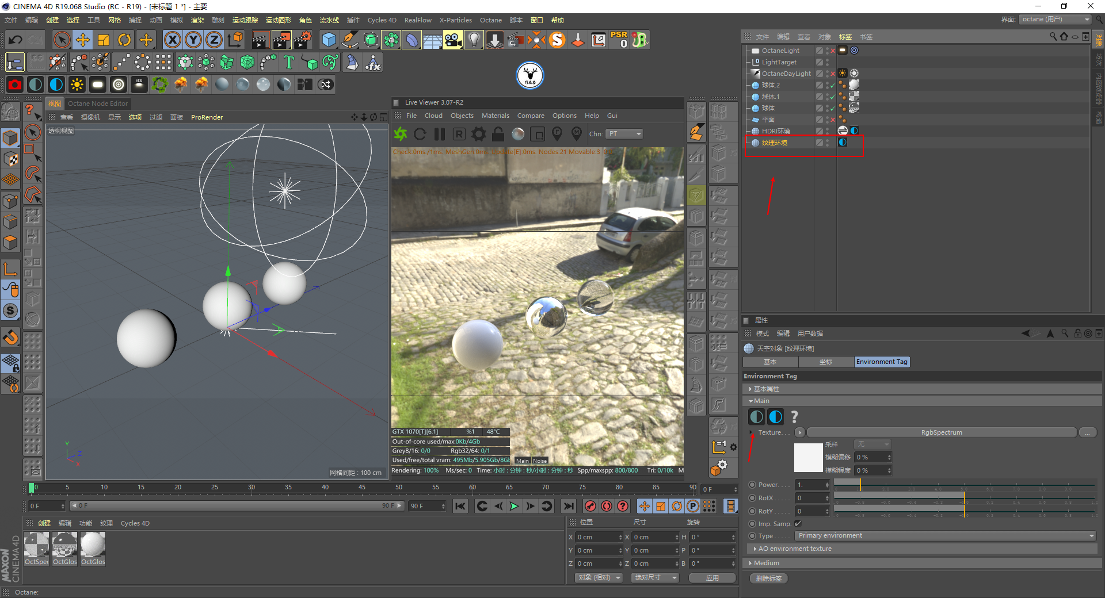Viewport: 1105px width, 598px height.
Task: Click the Octane daylight sun icon
Action: [x=77, y=85]
